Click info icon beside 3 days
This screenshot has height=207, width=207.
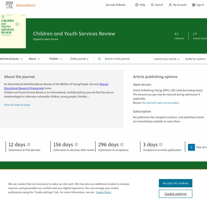click(161, 145)
